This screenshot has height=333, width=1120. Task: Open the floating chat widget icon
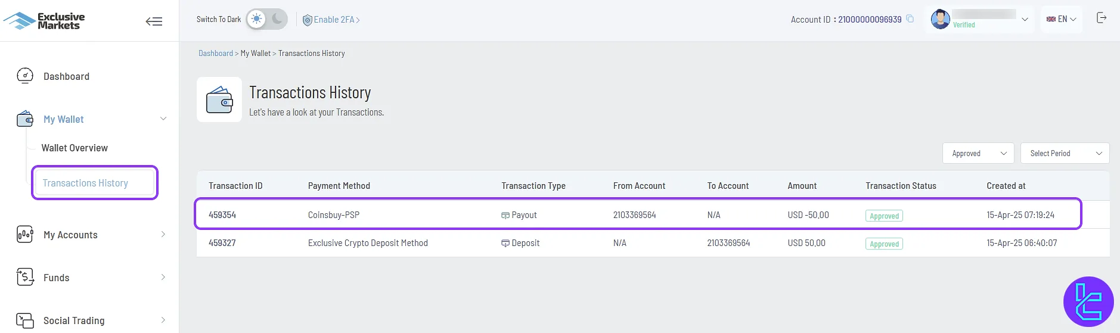pos(1088,301)
